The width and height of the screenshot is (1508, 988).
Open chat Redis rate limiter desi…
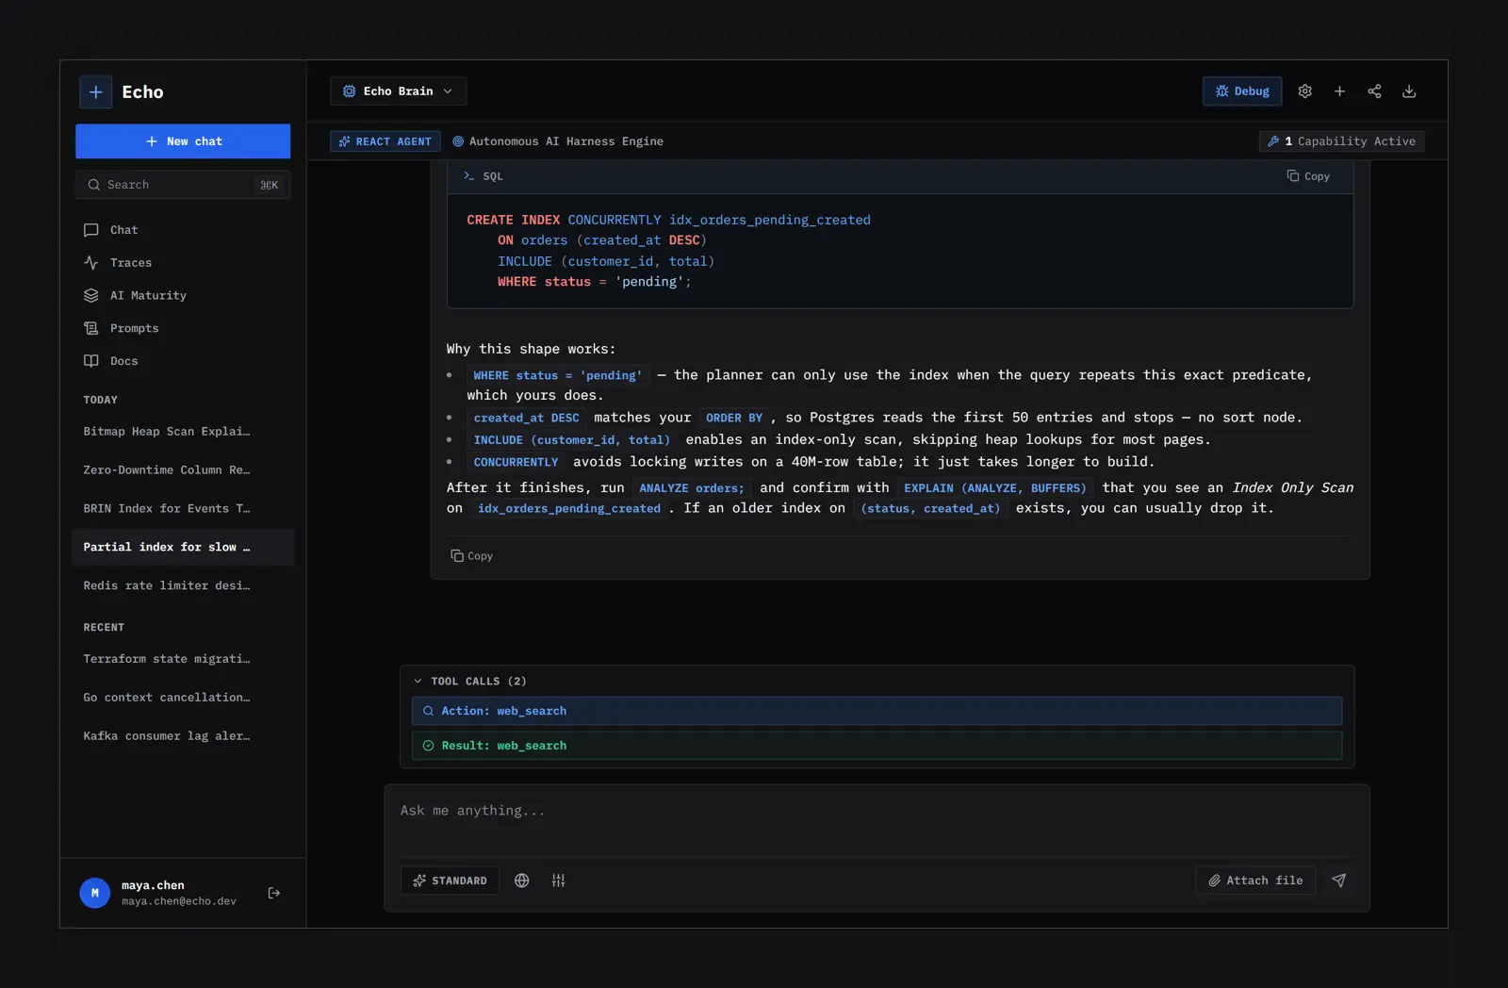coord(183,586)
